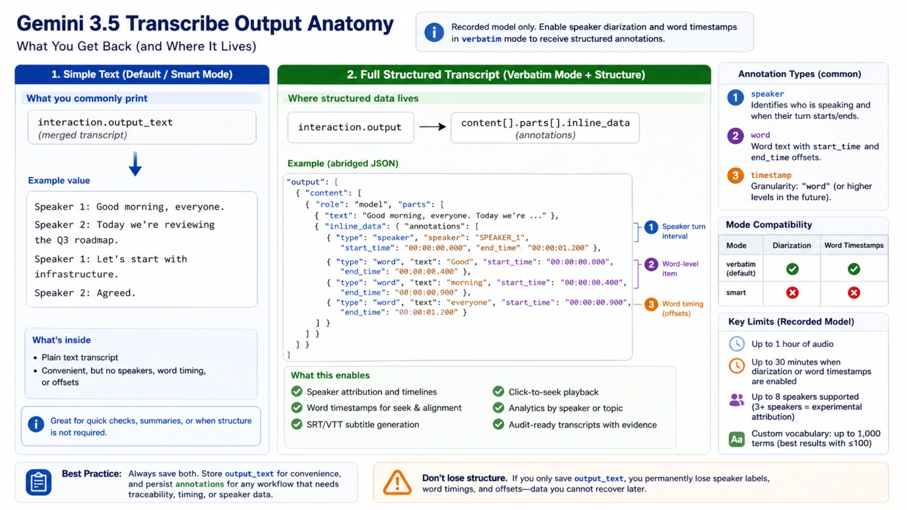Click the info icon beside "Great for quick checks"

point(36,424)
